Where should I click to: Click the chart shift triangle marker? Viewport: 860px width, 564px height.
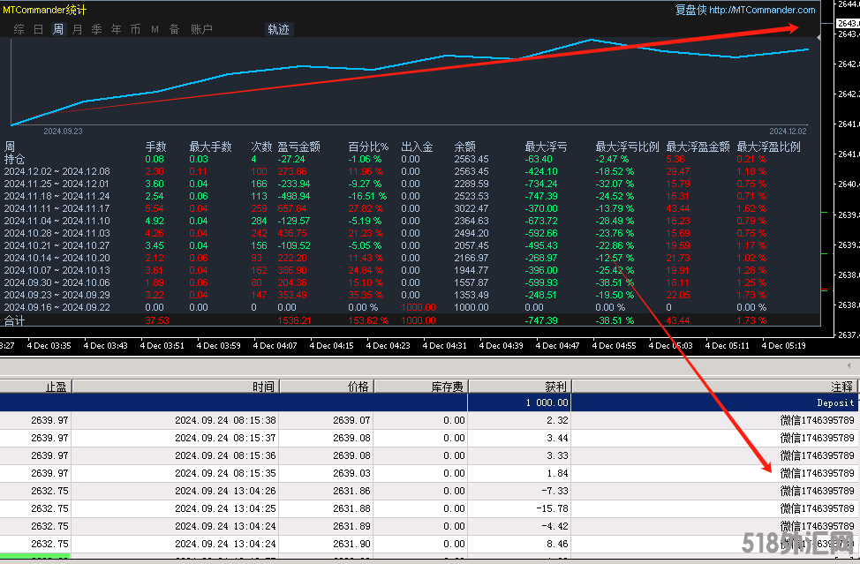819,39
